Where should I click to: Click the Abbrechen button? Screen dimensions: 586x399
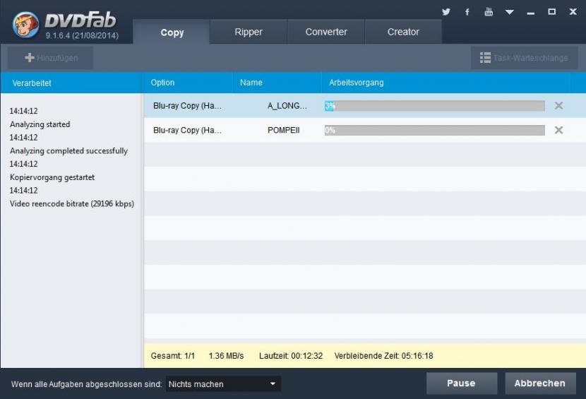(x=540, y=383)
